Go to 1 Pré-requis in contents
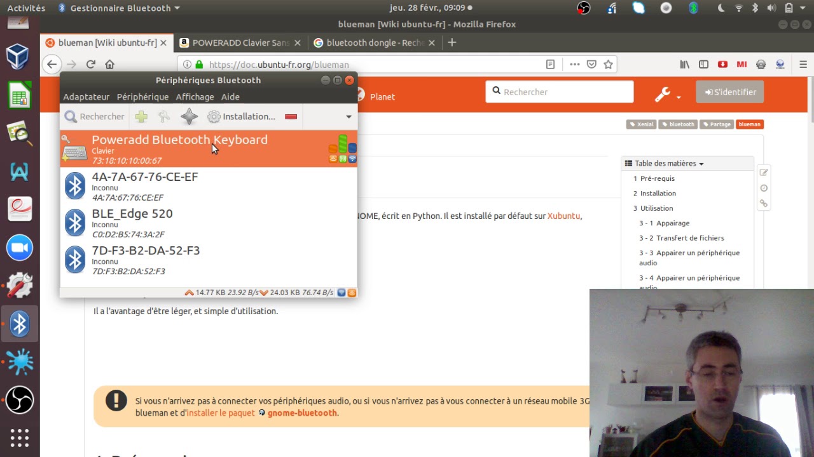This screenshot has width=814, height=457. 654,179
